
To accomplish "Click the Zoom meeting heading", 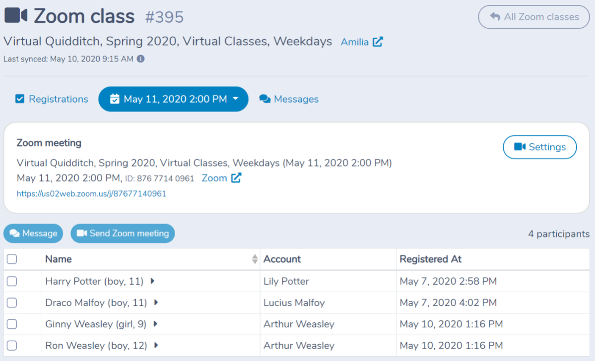I will point(49,143).
